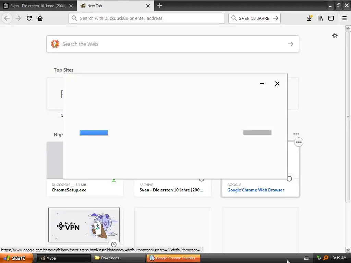Click history clock icon on VPN card

click(114, 244)
